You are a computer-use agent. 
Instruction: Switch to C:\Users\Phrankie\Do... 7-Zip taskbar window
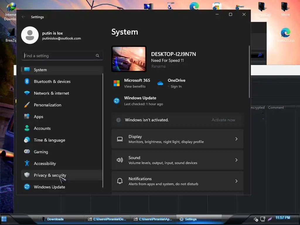click(x=107, y=219)
